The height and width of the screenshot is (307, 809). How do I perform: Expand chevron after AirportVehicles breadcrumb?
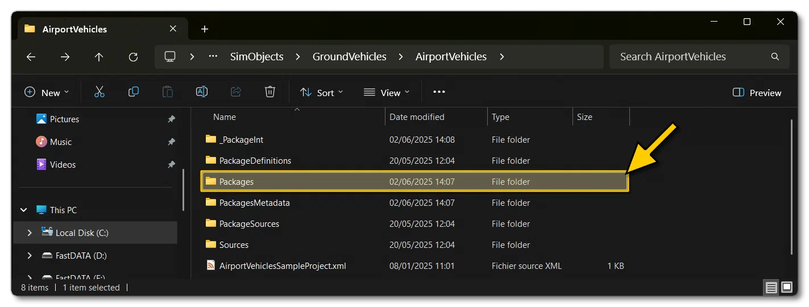coord(501,57)
